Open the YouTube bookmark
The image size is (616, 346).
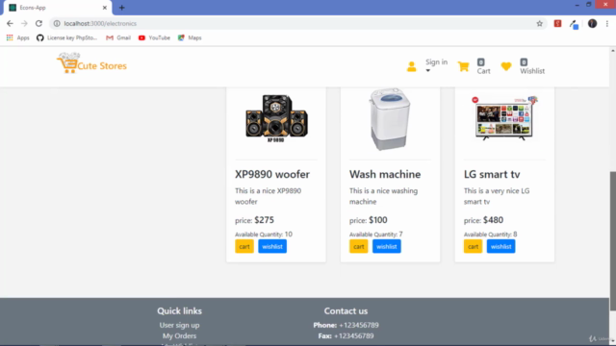pos(154,37)
